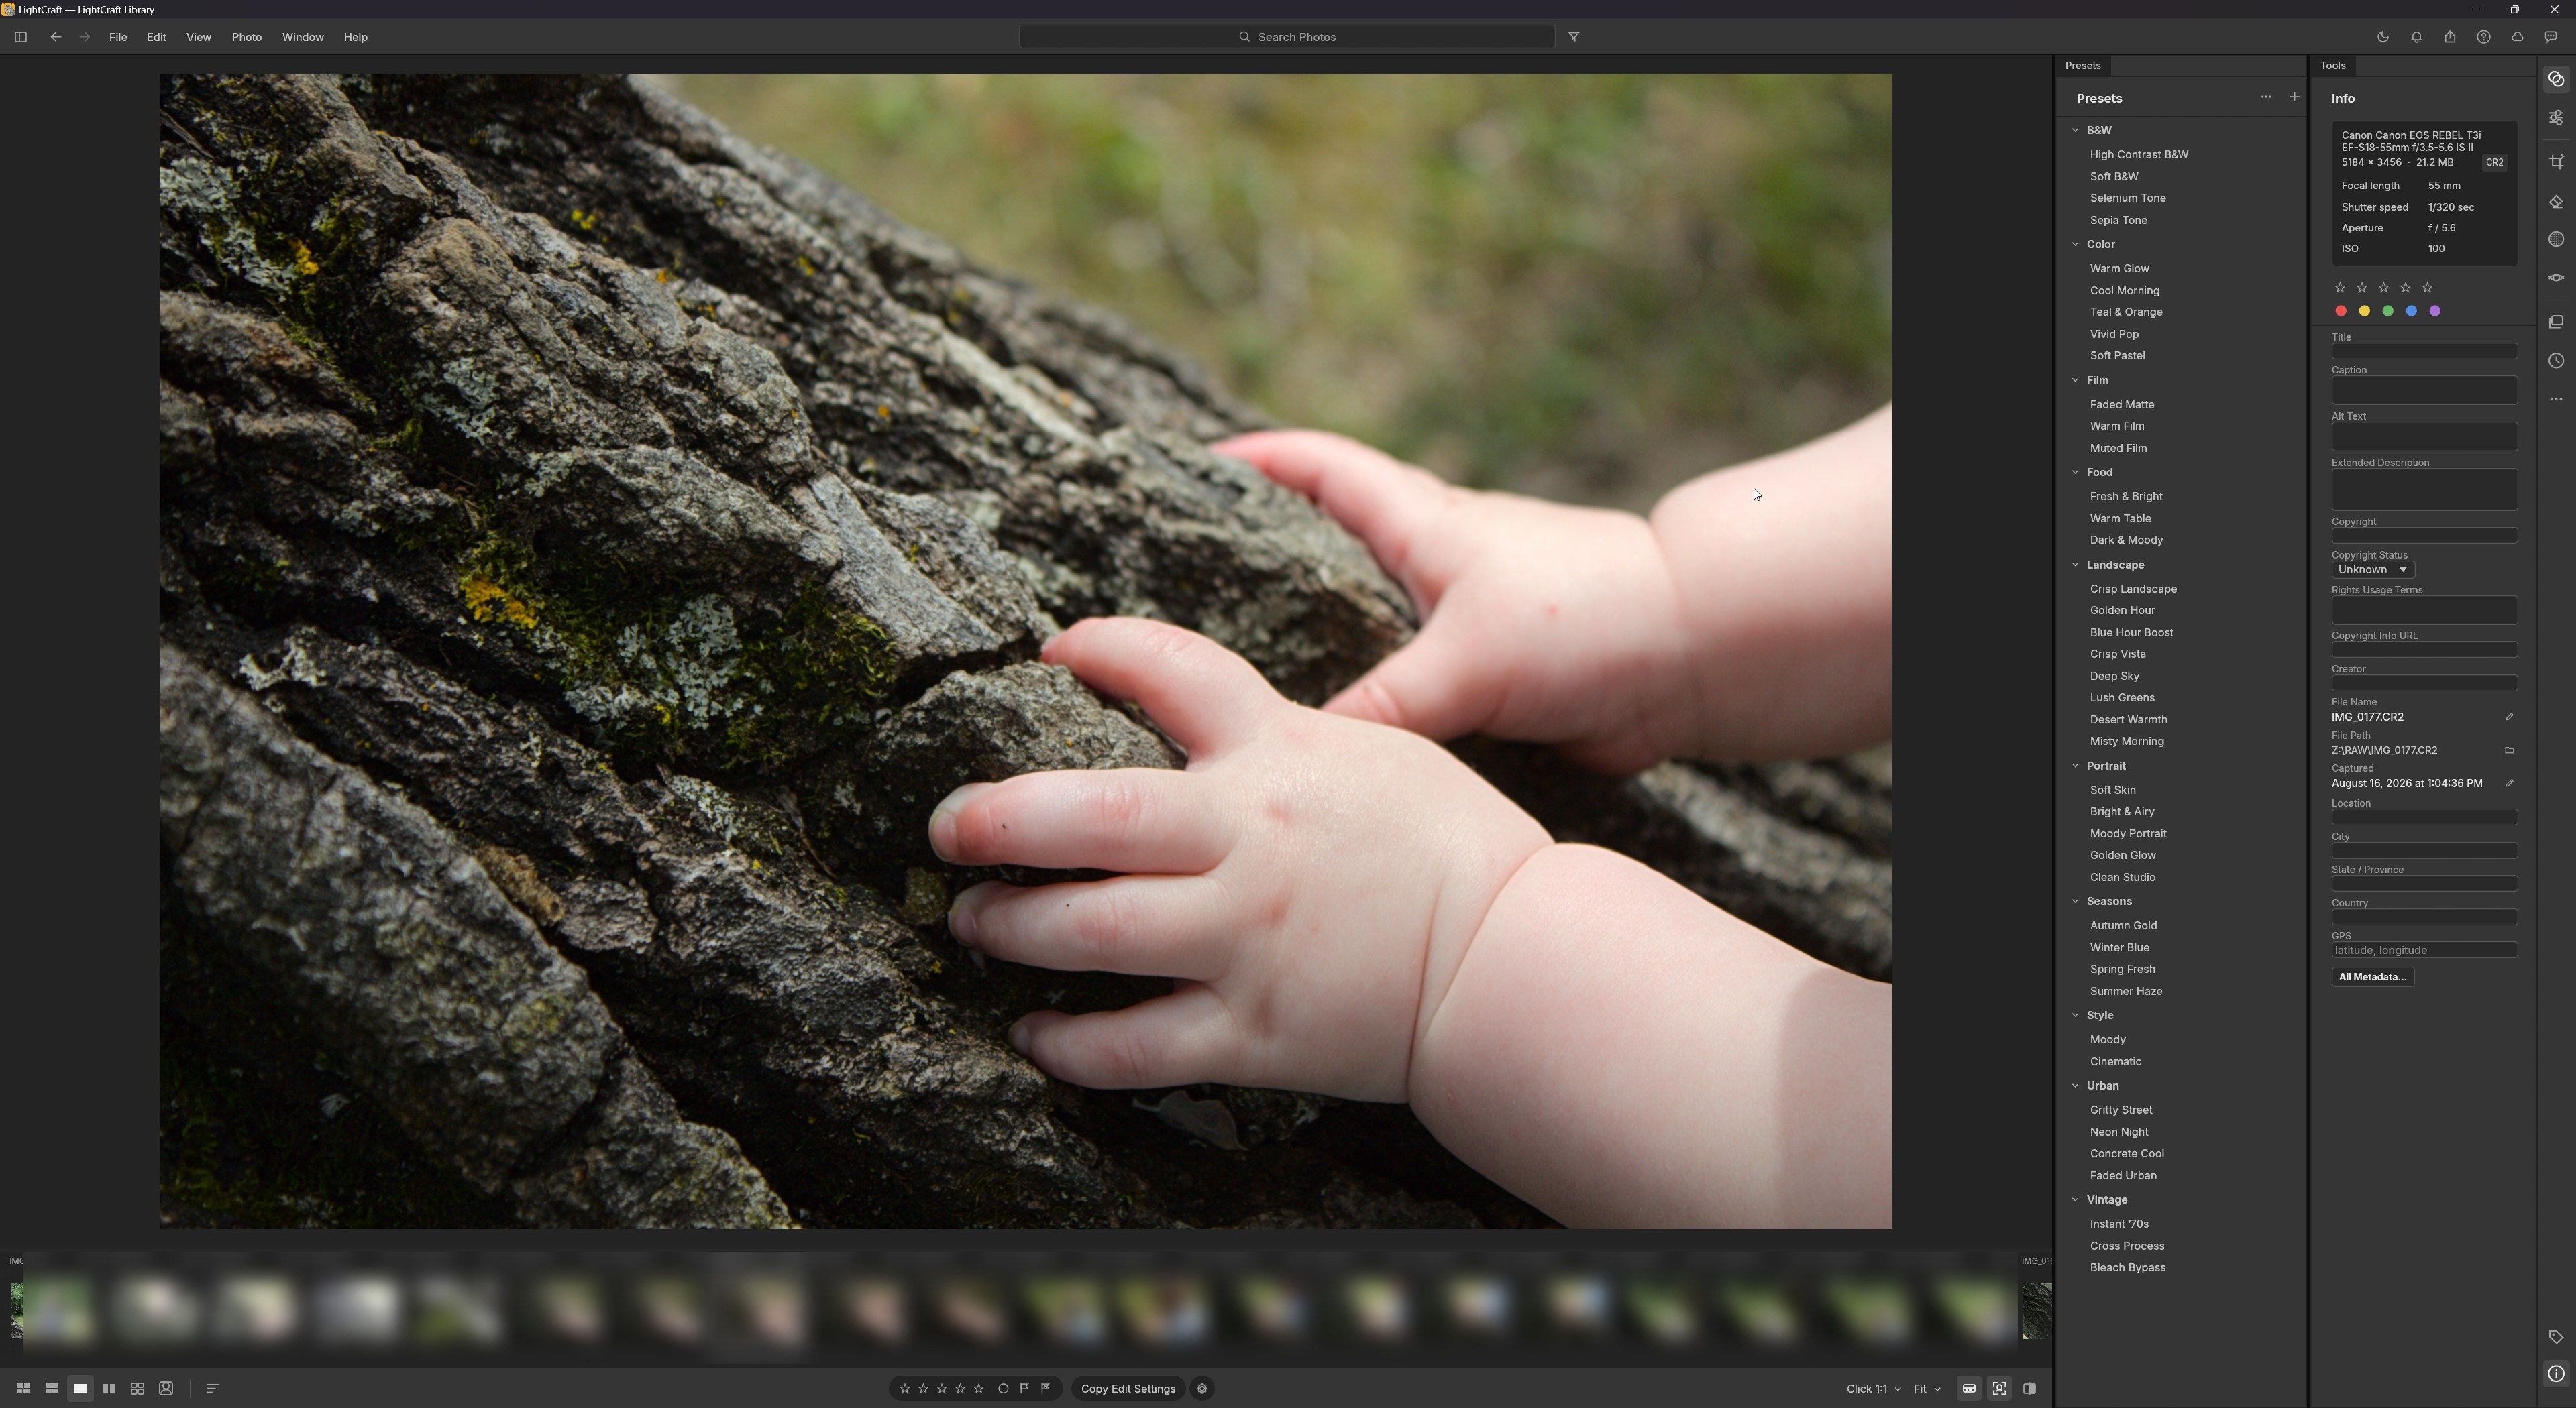
Task: Click Copy Edit Settings button
Action: pos(1128,1388)
